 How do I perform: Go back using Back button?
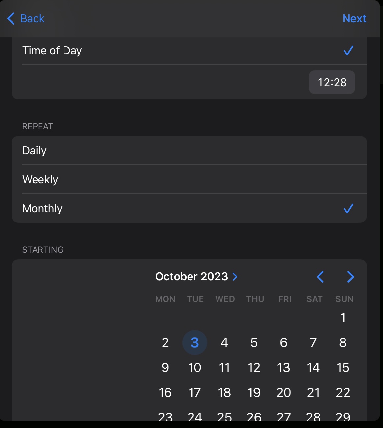tap(26, 18)
